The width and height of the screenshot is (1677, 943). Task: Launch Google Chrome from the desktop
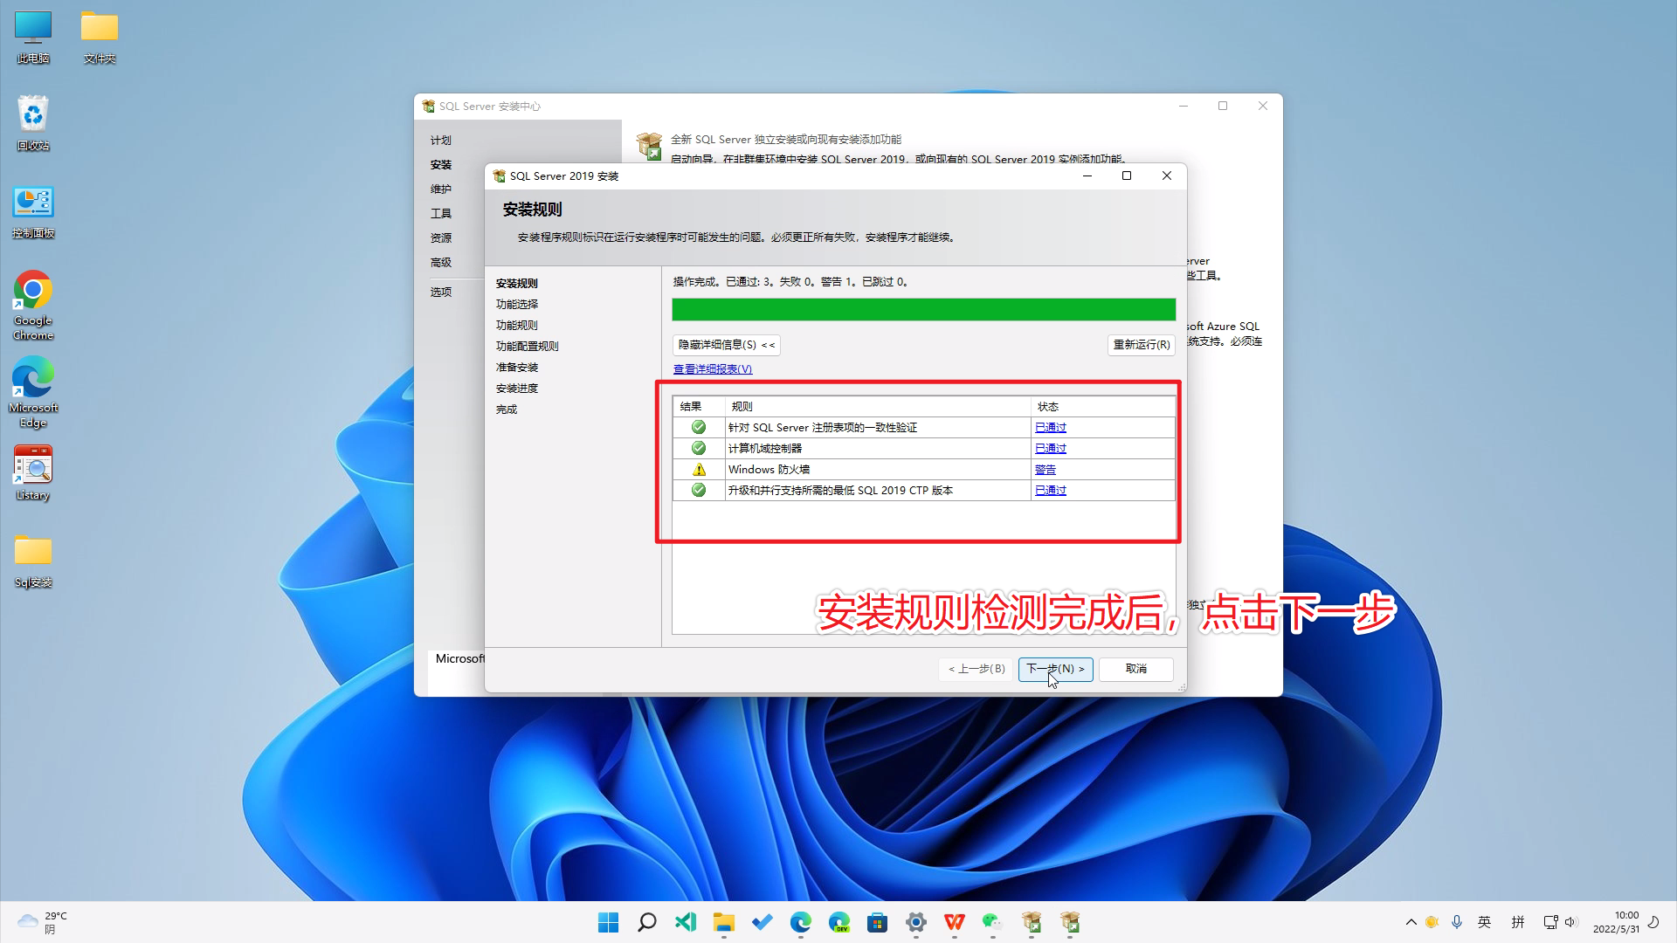pyautogui.click(x=33, y=305)
